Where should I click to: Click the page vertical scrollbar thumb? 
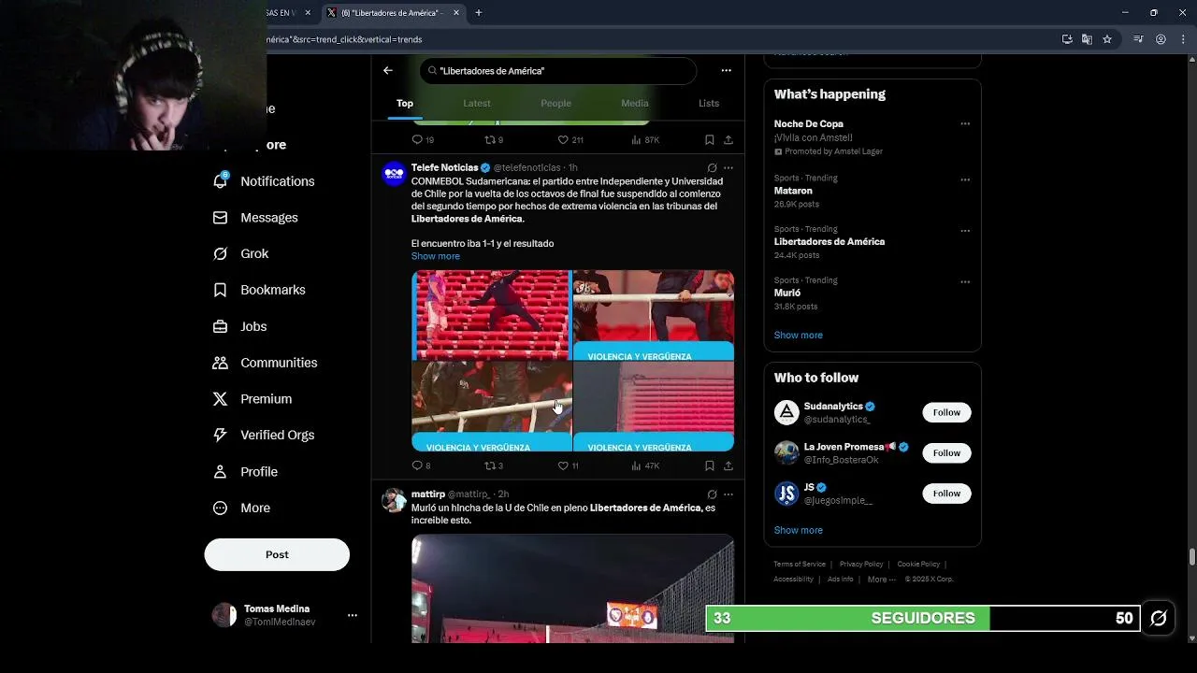(x=1192, y=557)
